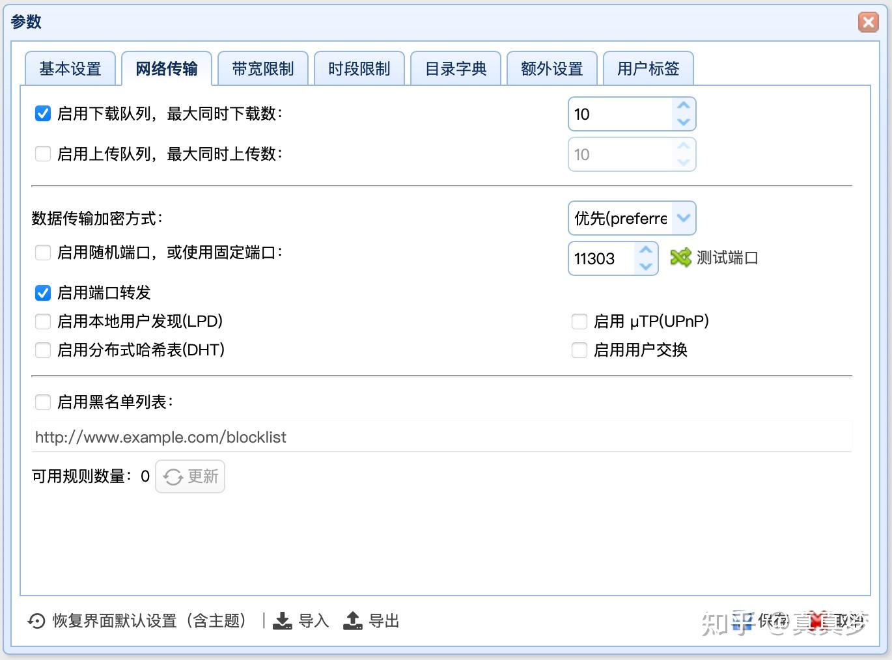The height and width of the screenshot is (660, 892).
Task: Click the export upload icon
Action: pyautogui.click(x=352, y=621)
